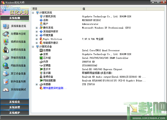Viewport: 167px width, 120px height.
Task: Click the 主硬盘 hard disk icon
Action: [41, 66]
